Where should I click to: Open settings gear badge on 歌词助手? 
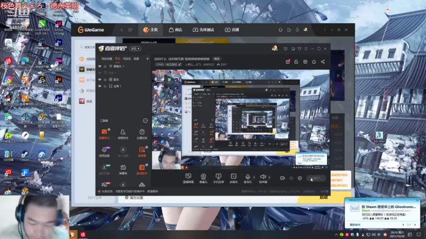point(147,165)
